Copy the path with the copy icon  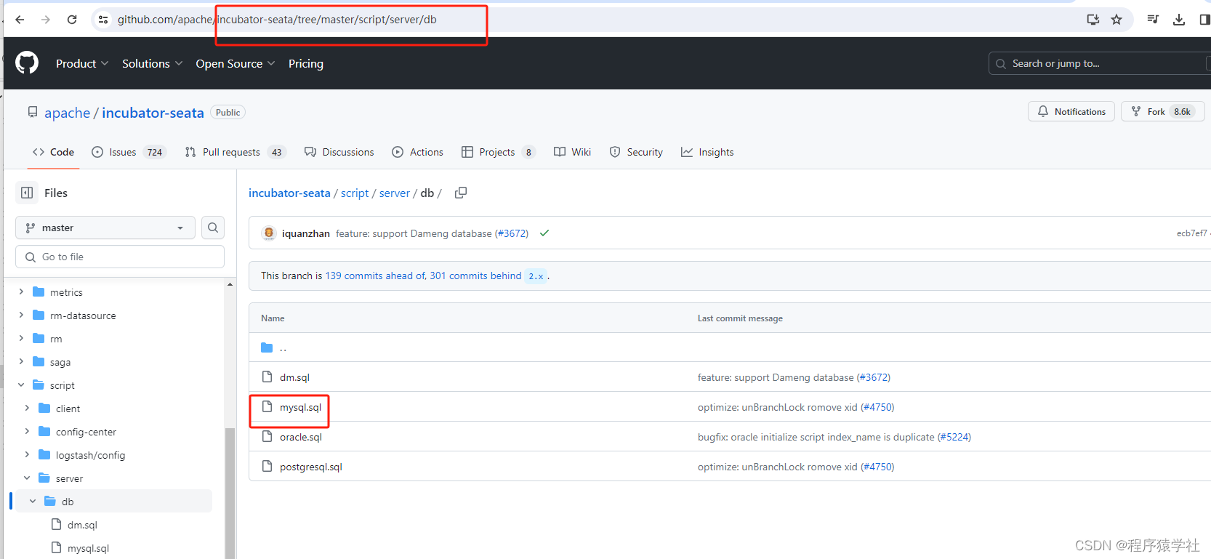coord(461,193)
